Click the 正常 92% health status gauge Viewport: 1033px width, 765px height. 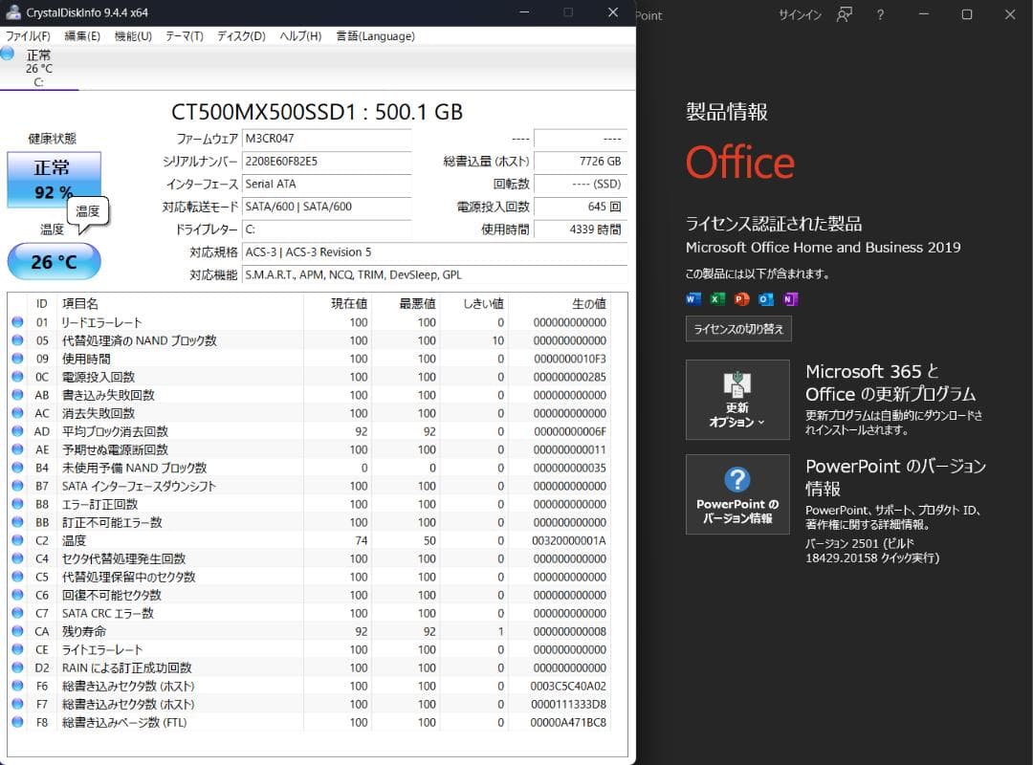tap(54, 179)
